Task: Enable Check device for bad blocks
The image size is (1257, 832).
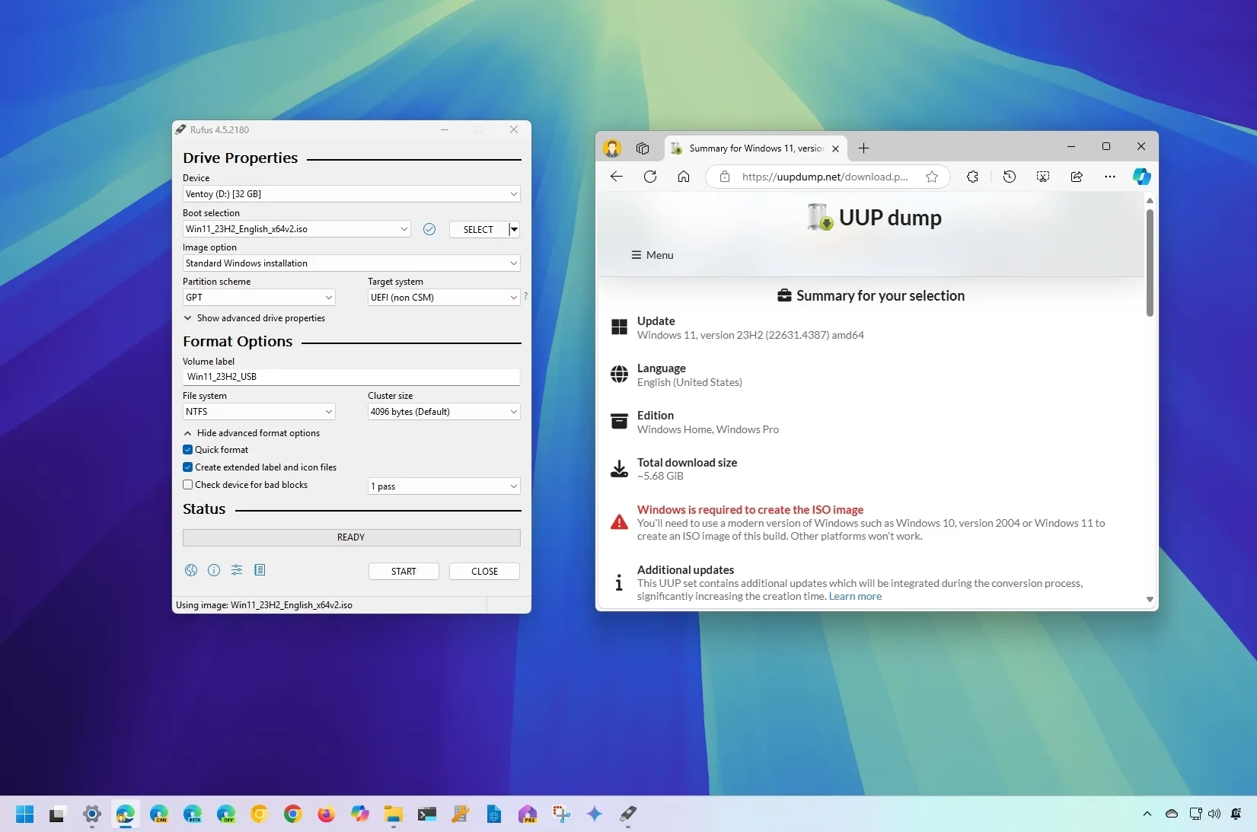Action: click(x=187, y=485)
